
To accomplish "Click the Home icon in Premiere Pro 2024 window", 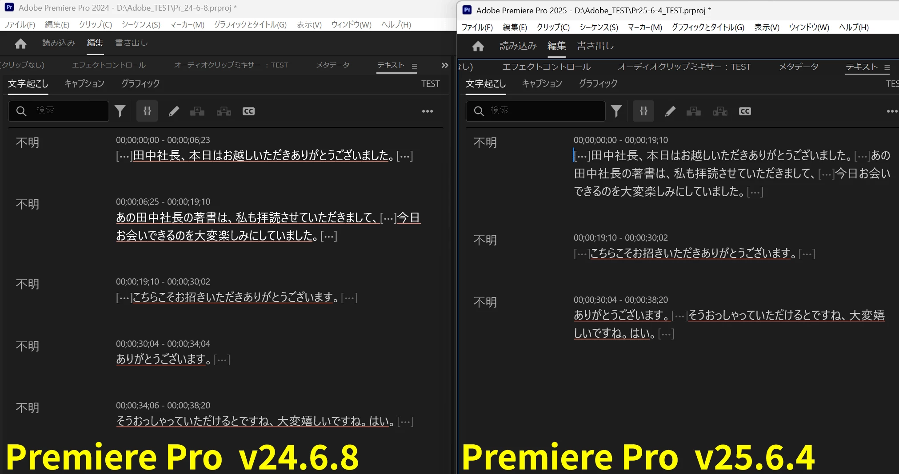I will pos(20,43).
